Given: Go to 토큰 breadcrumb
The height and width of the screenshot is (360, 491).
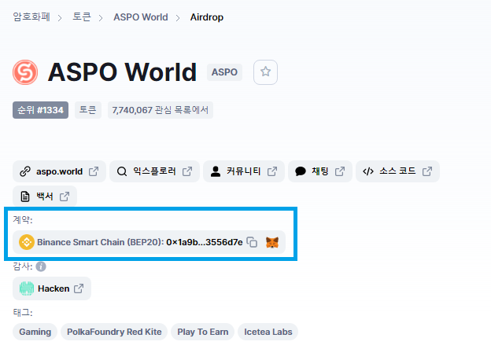Looking at the screenshot, I should [81, 17].
